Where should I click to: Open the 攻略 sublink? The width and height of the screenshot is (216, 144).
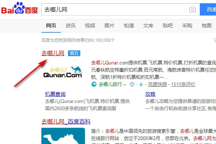(150, 94)
